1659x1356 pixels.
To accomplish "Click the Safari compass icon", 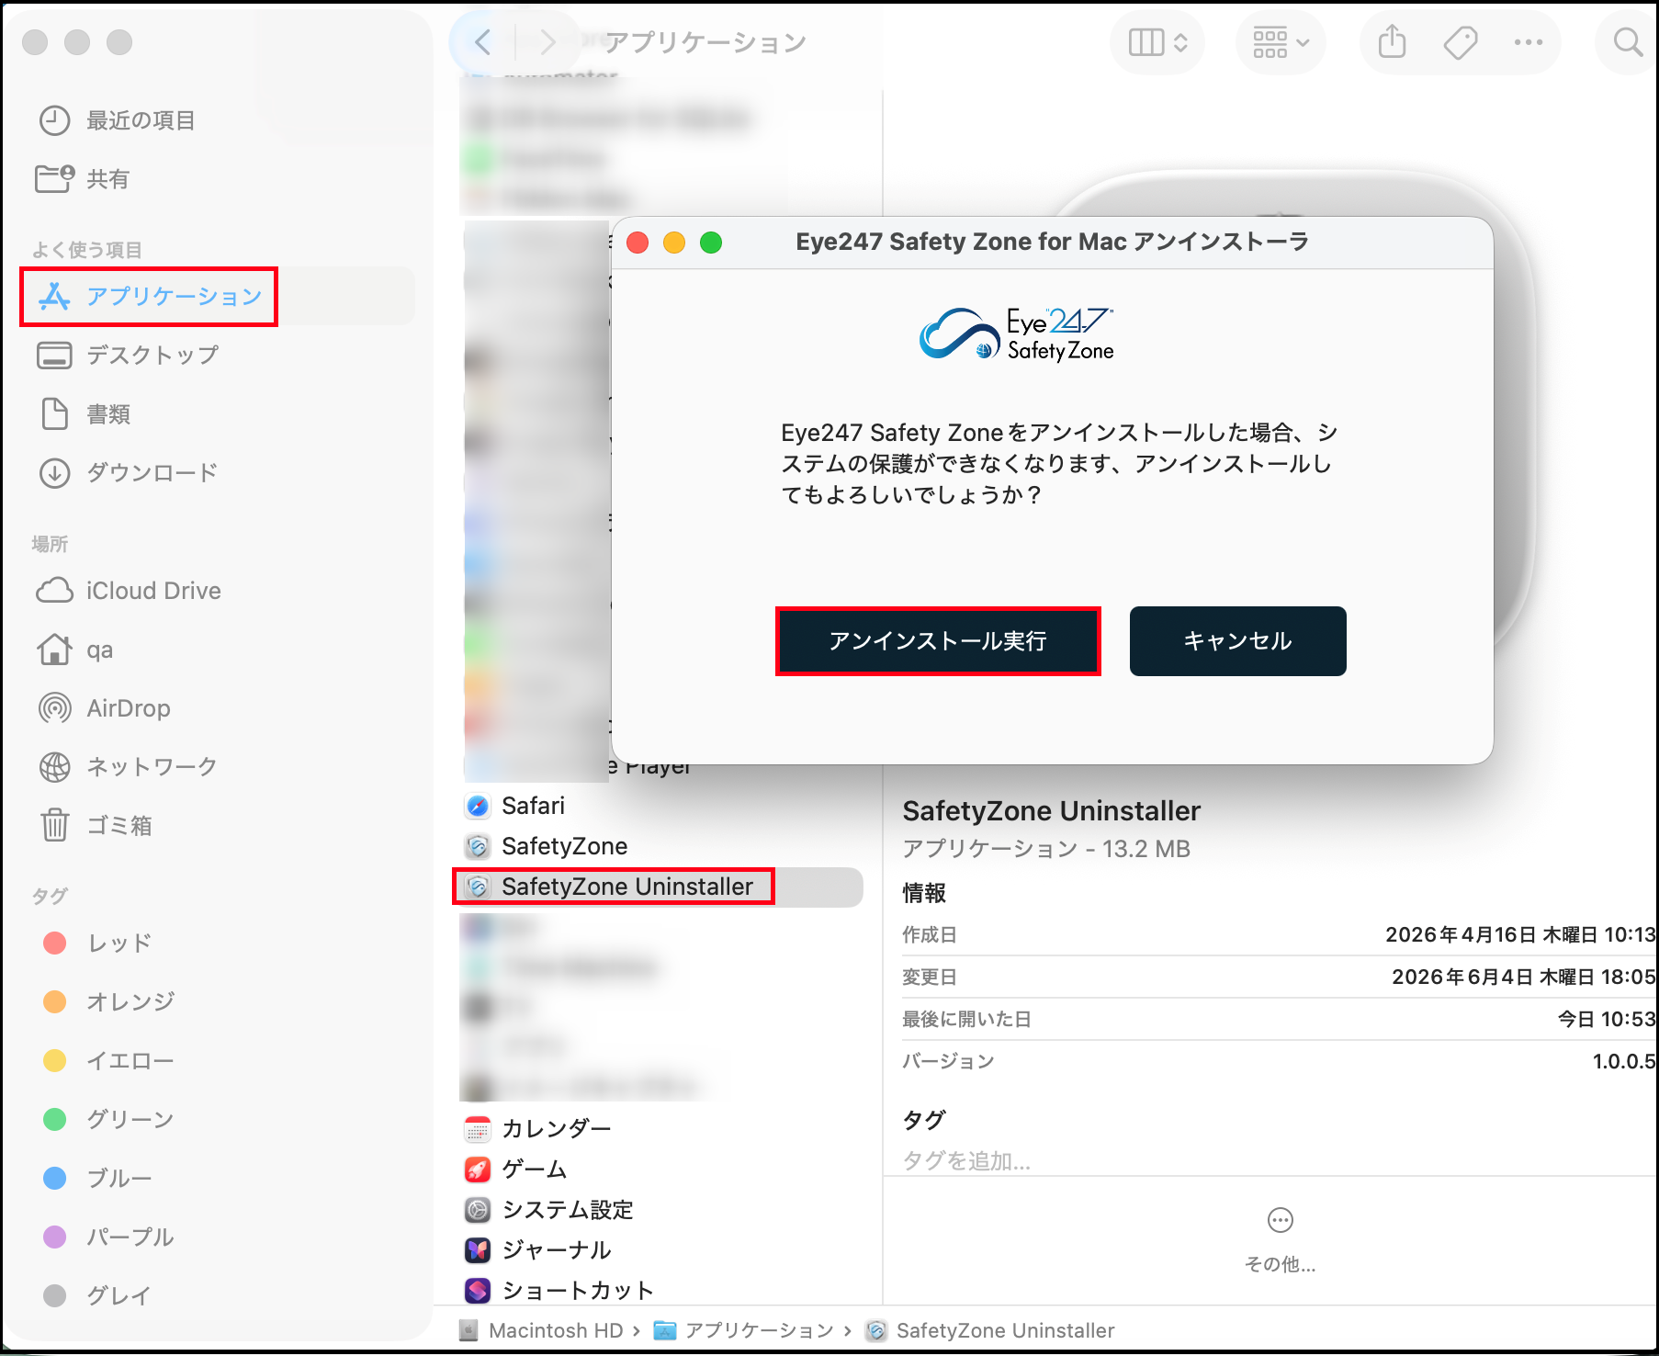I will point(478,807).
